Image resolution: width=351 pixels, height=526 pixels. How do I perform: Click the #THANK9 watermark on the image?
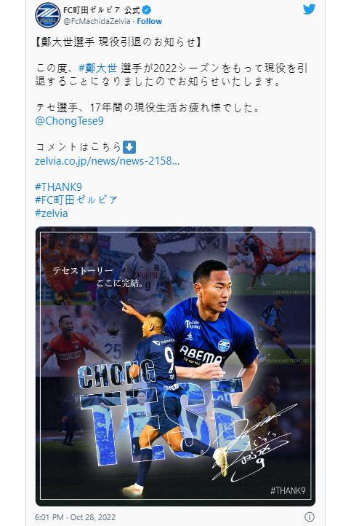tap(288, 490)
